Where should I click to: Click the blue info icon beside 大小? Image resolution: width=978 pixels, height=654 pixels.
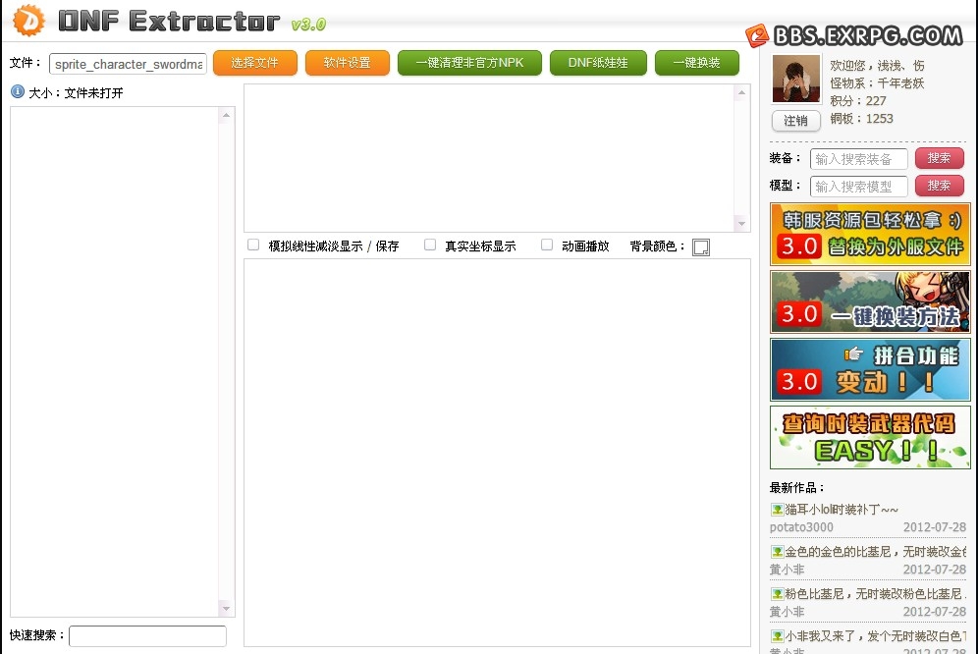18,91
